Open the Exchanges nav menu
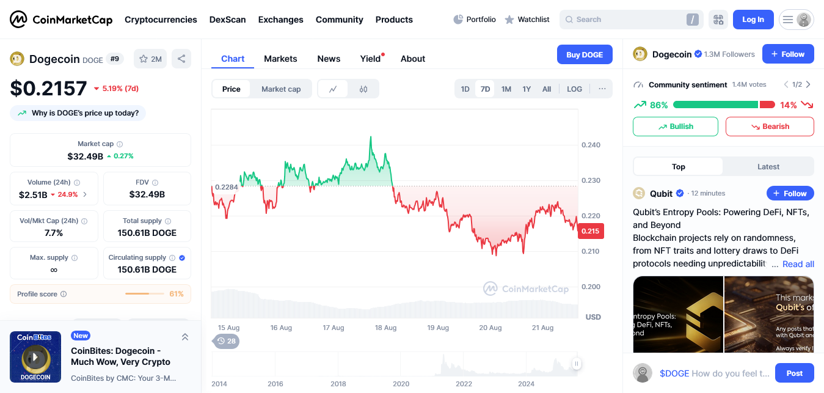 pyautogui.click(x=281, y=20)
